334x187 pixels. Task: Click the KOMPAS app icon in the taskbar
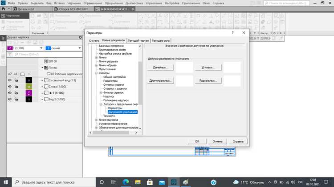[x=174, y=182]
